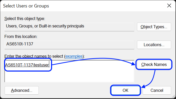Verify the entry with Check Names
The image size is (176, 99).
pyautogui.click(x=154, y=65)
